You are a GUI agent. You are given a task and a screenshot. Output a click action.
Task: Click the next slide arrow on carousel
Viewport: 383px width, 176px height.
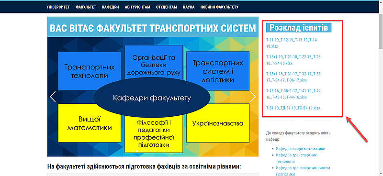click(x=253, y=97)
